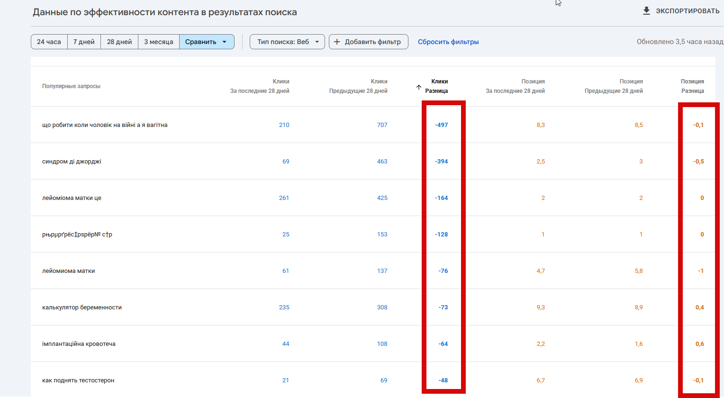Click the position difference 0,6
The height and width of the screenshot is (398, 724).
point(699,344)
